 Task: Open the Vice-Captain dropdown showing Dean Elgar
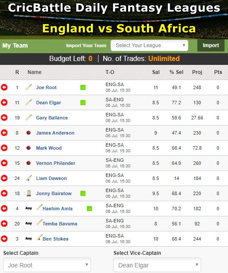157,265
